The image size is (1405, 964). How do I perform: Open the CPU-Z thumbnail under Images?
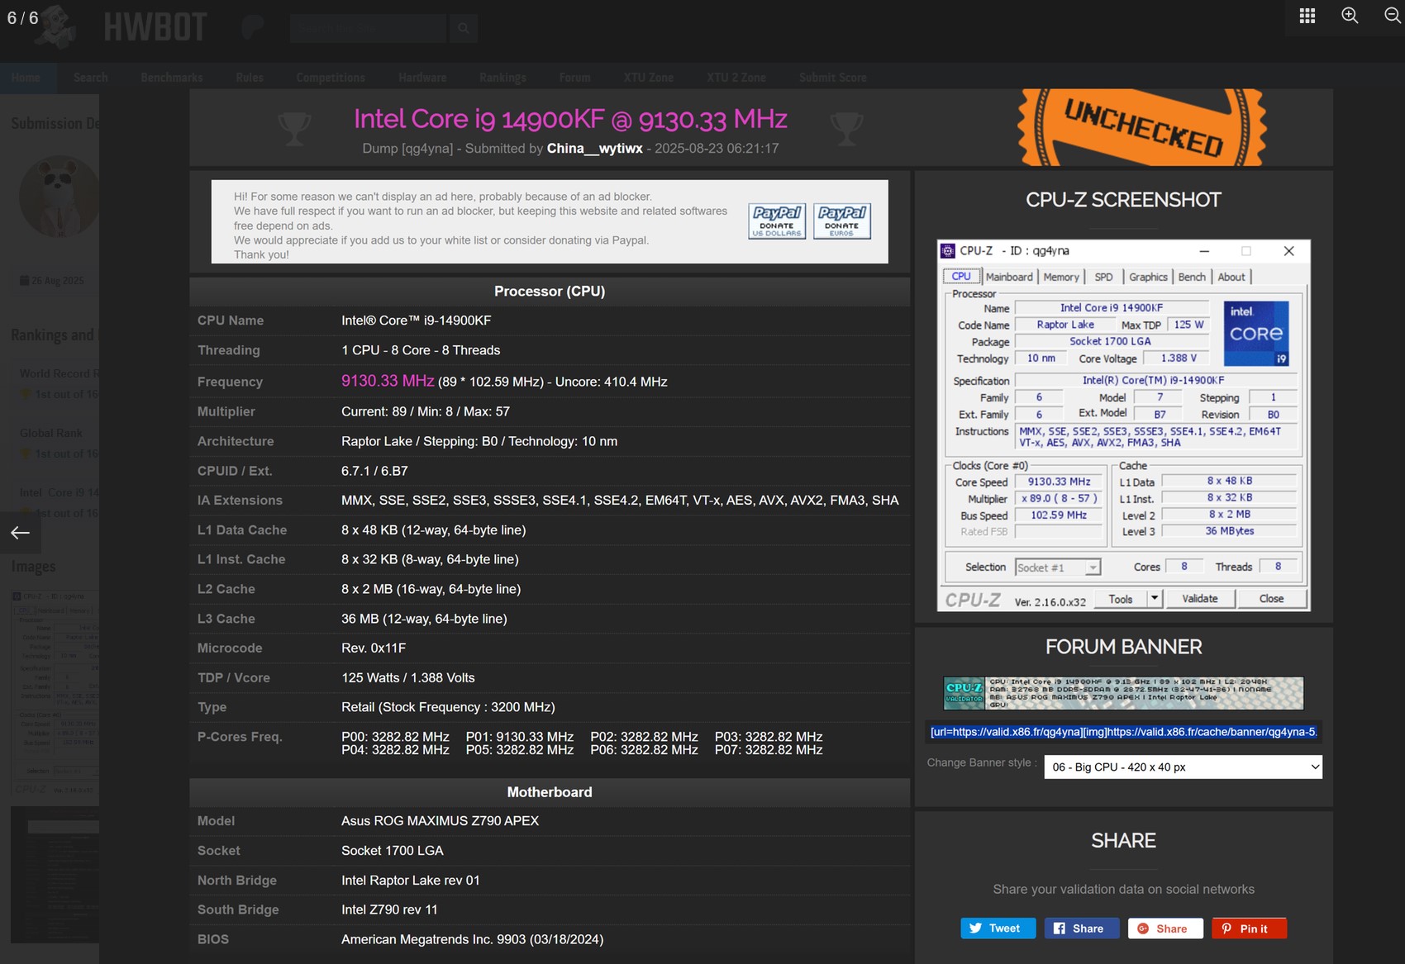(55, 692)
